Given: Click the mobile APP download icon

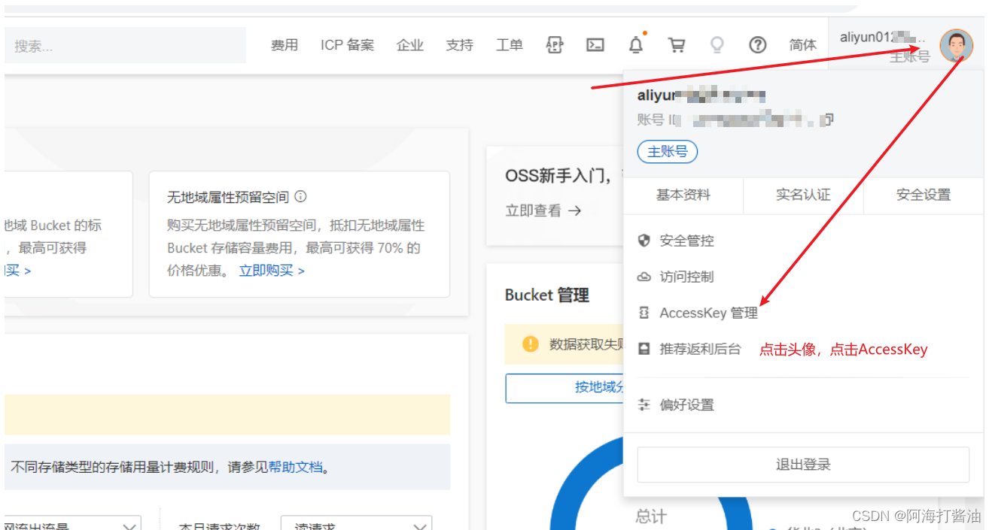Looking at the screenshot, I should [555, 45].
